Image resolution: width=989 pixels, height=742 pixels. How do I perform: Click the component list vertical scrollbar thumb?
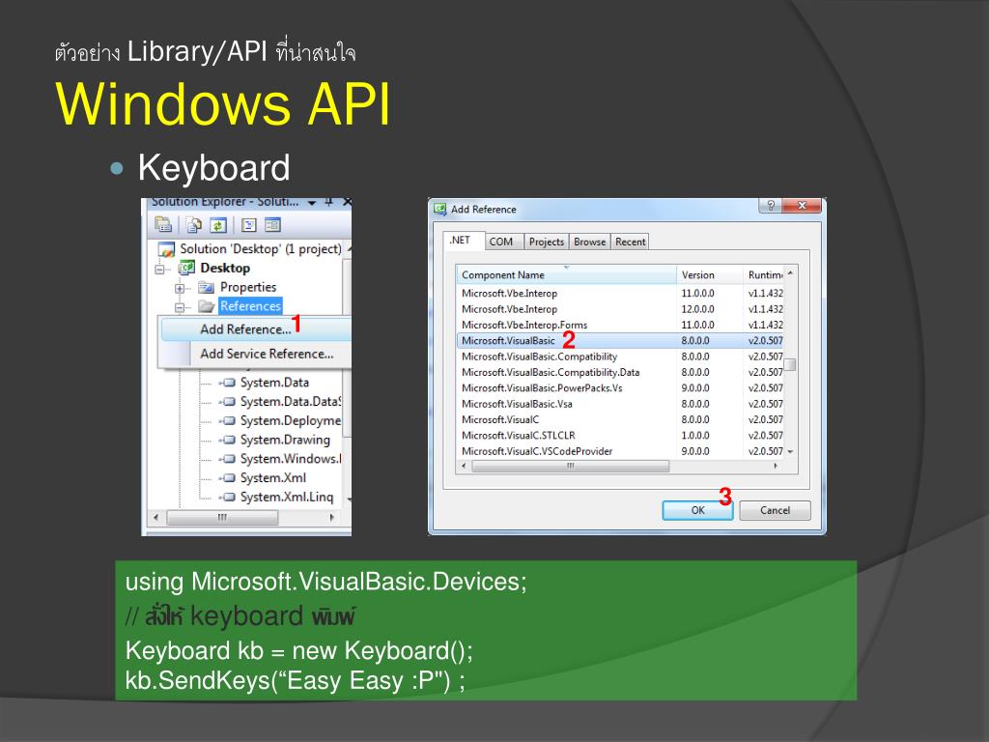pos(790,364)
